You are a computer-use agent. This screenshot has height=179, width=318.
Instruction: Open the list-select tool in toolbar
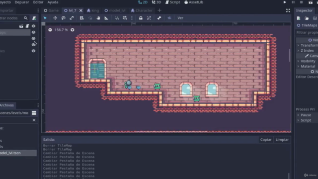(81, 18)
